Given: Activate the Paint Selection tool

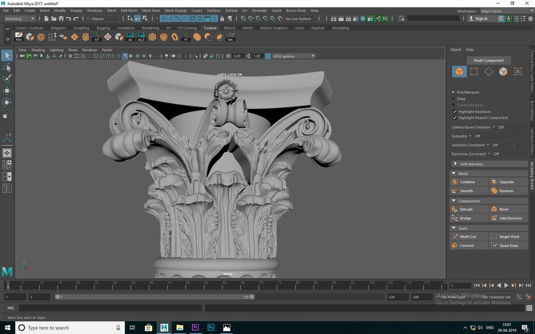Looking at the screenshot, I should pyautogui.click(x=7, y=79).
